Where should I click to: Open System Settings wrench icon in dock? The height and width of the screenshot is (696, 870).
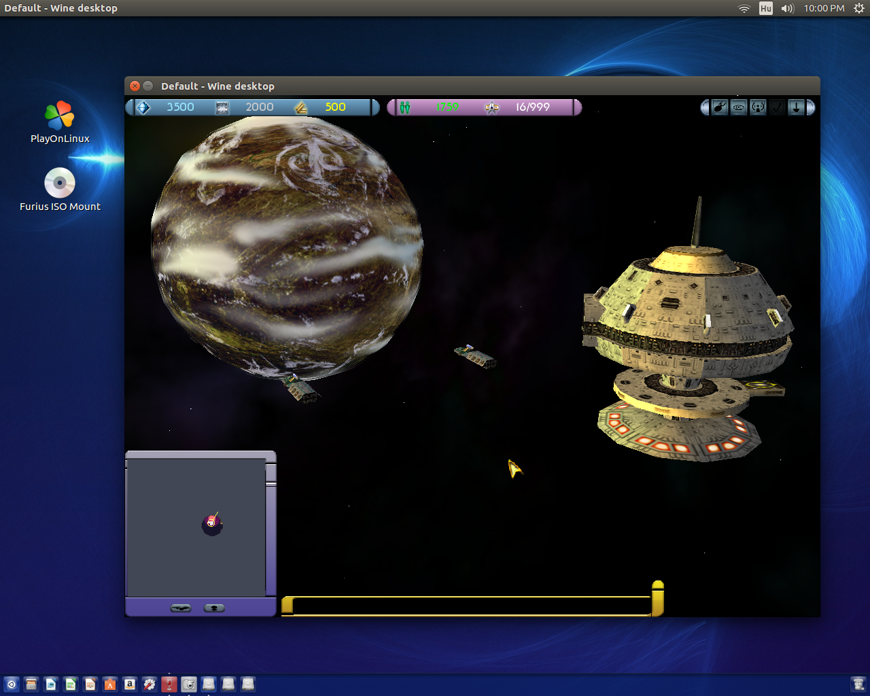click(150, 684)
